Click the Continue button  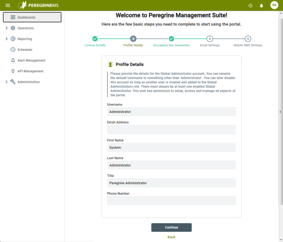(171, 227)
